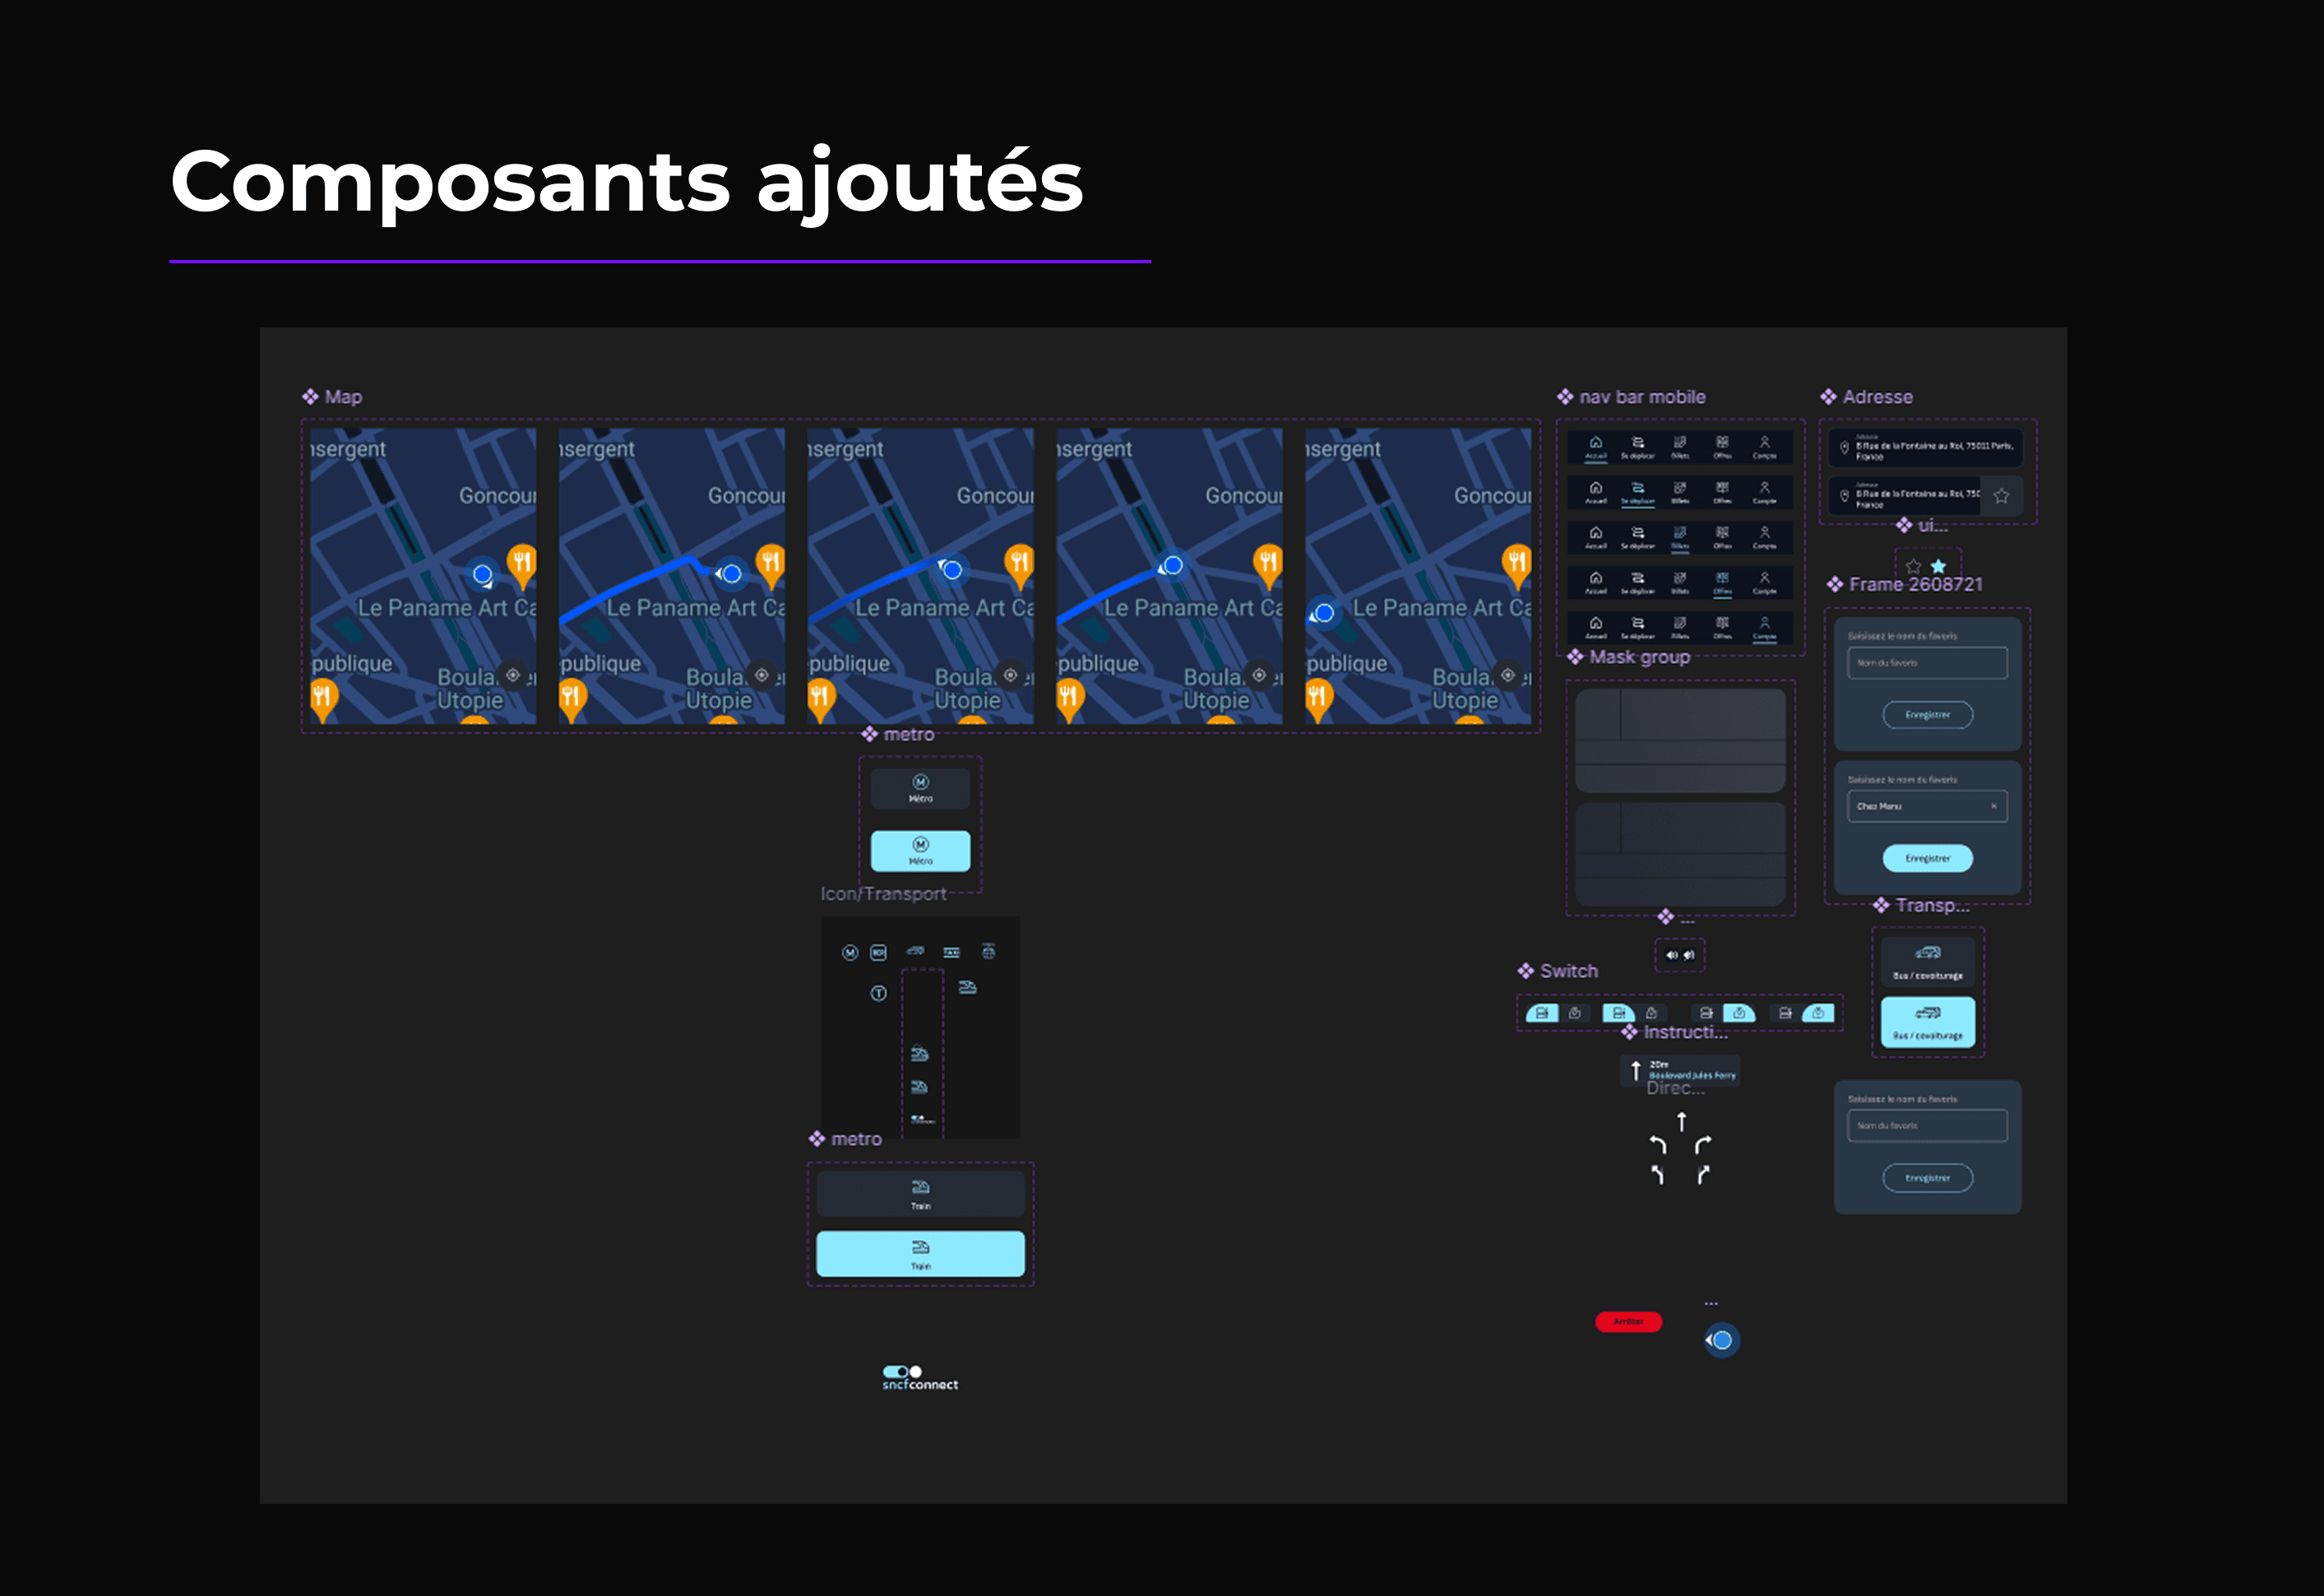Click the Enregistrer button in bottom card
2324x1596 pixels.
point(1927,1178)
